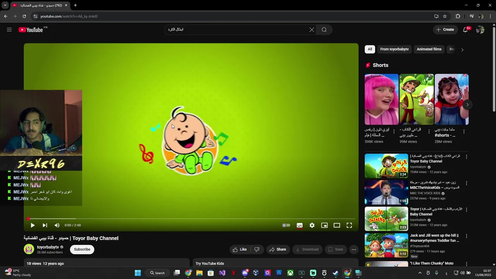Show next Shorts with the arrow

coord(467,105)
